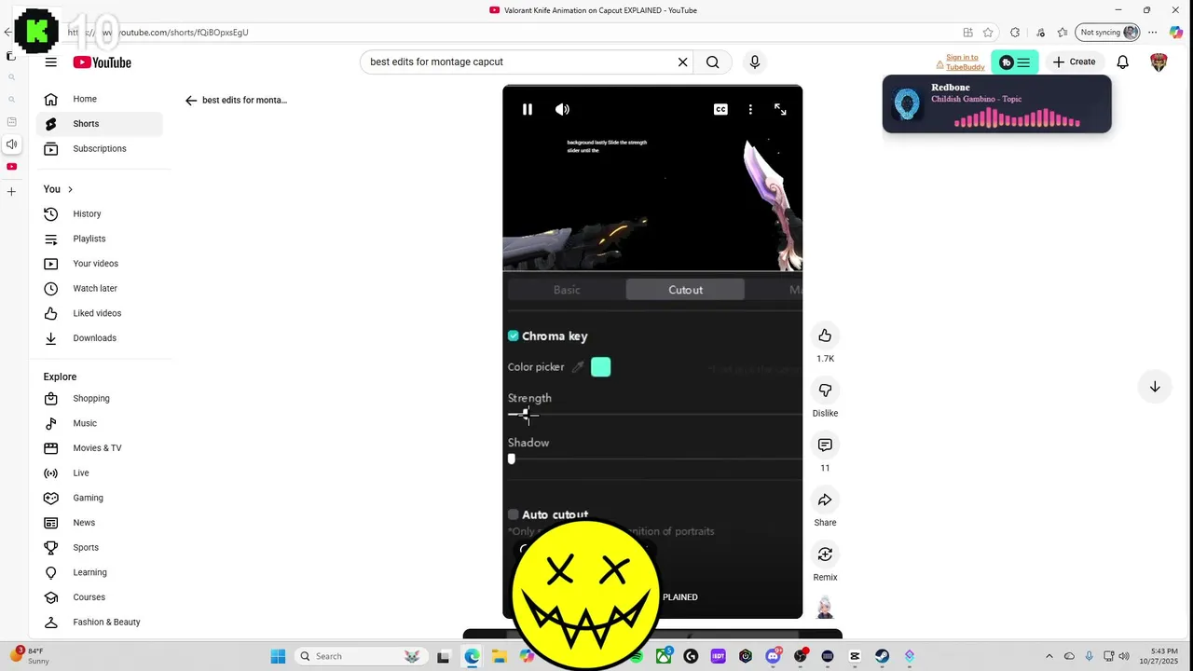Open the Short's three-dot more menu
This screenshot has height=671, width=1193.
(x=750, y=109)
